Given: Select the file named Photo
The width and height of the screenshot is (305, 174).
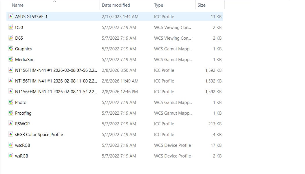Looking at the screenshot, I should 21,102.
